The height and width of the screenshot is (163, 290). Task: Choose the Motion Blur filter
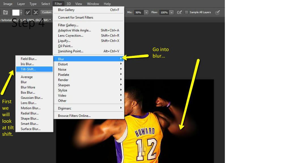pos(34,108)
